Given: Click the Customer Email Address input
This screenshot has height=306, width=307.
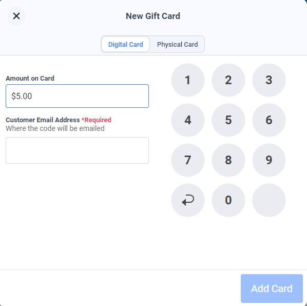Looking at the screenshot, I should (77, 150).
